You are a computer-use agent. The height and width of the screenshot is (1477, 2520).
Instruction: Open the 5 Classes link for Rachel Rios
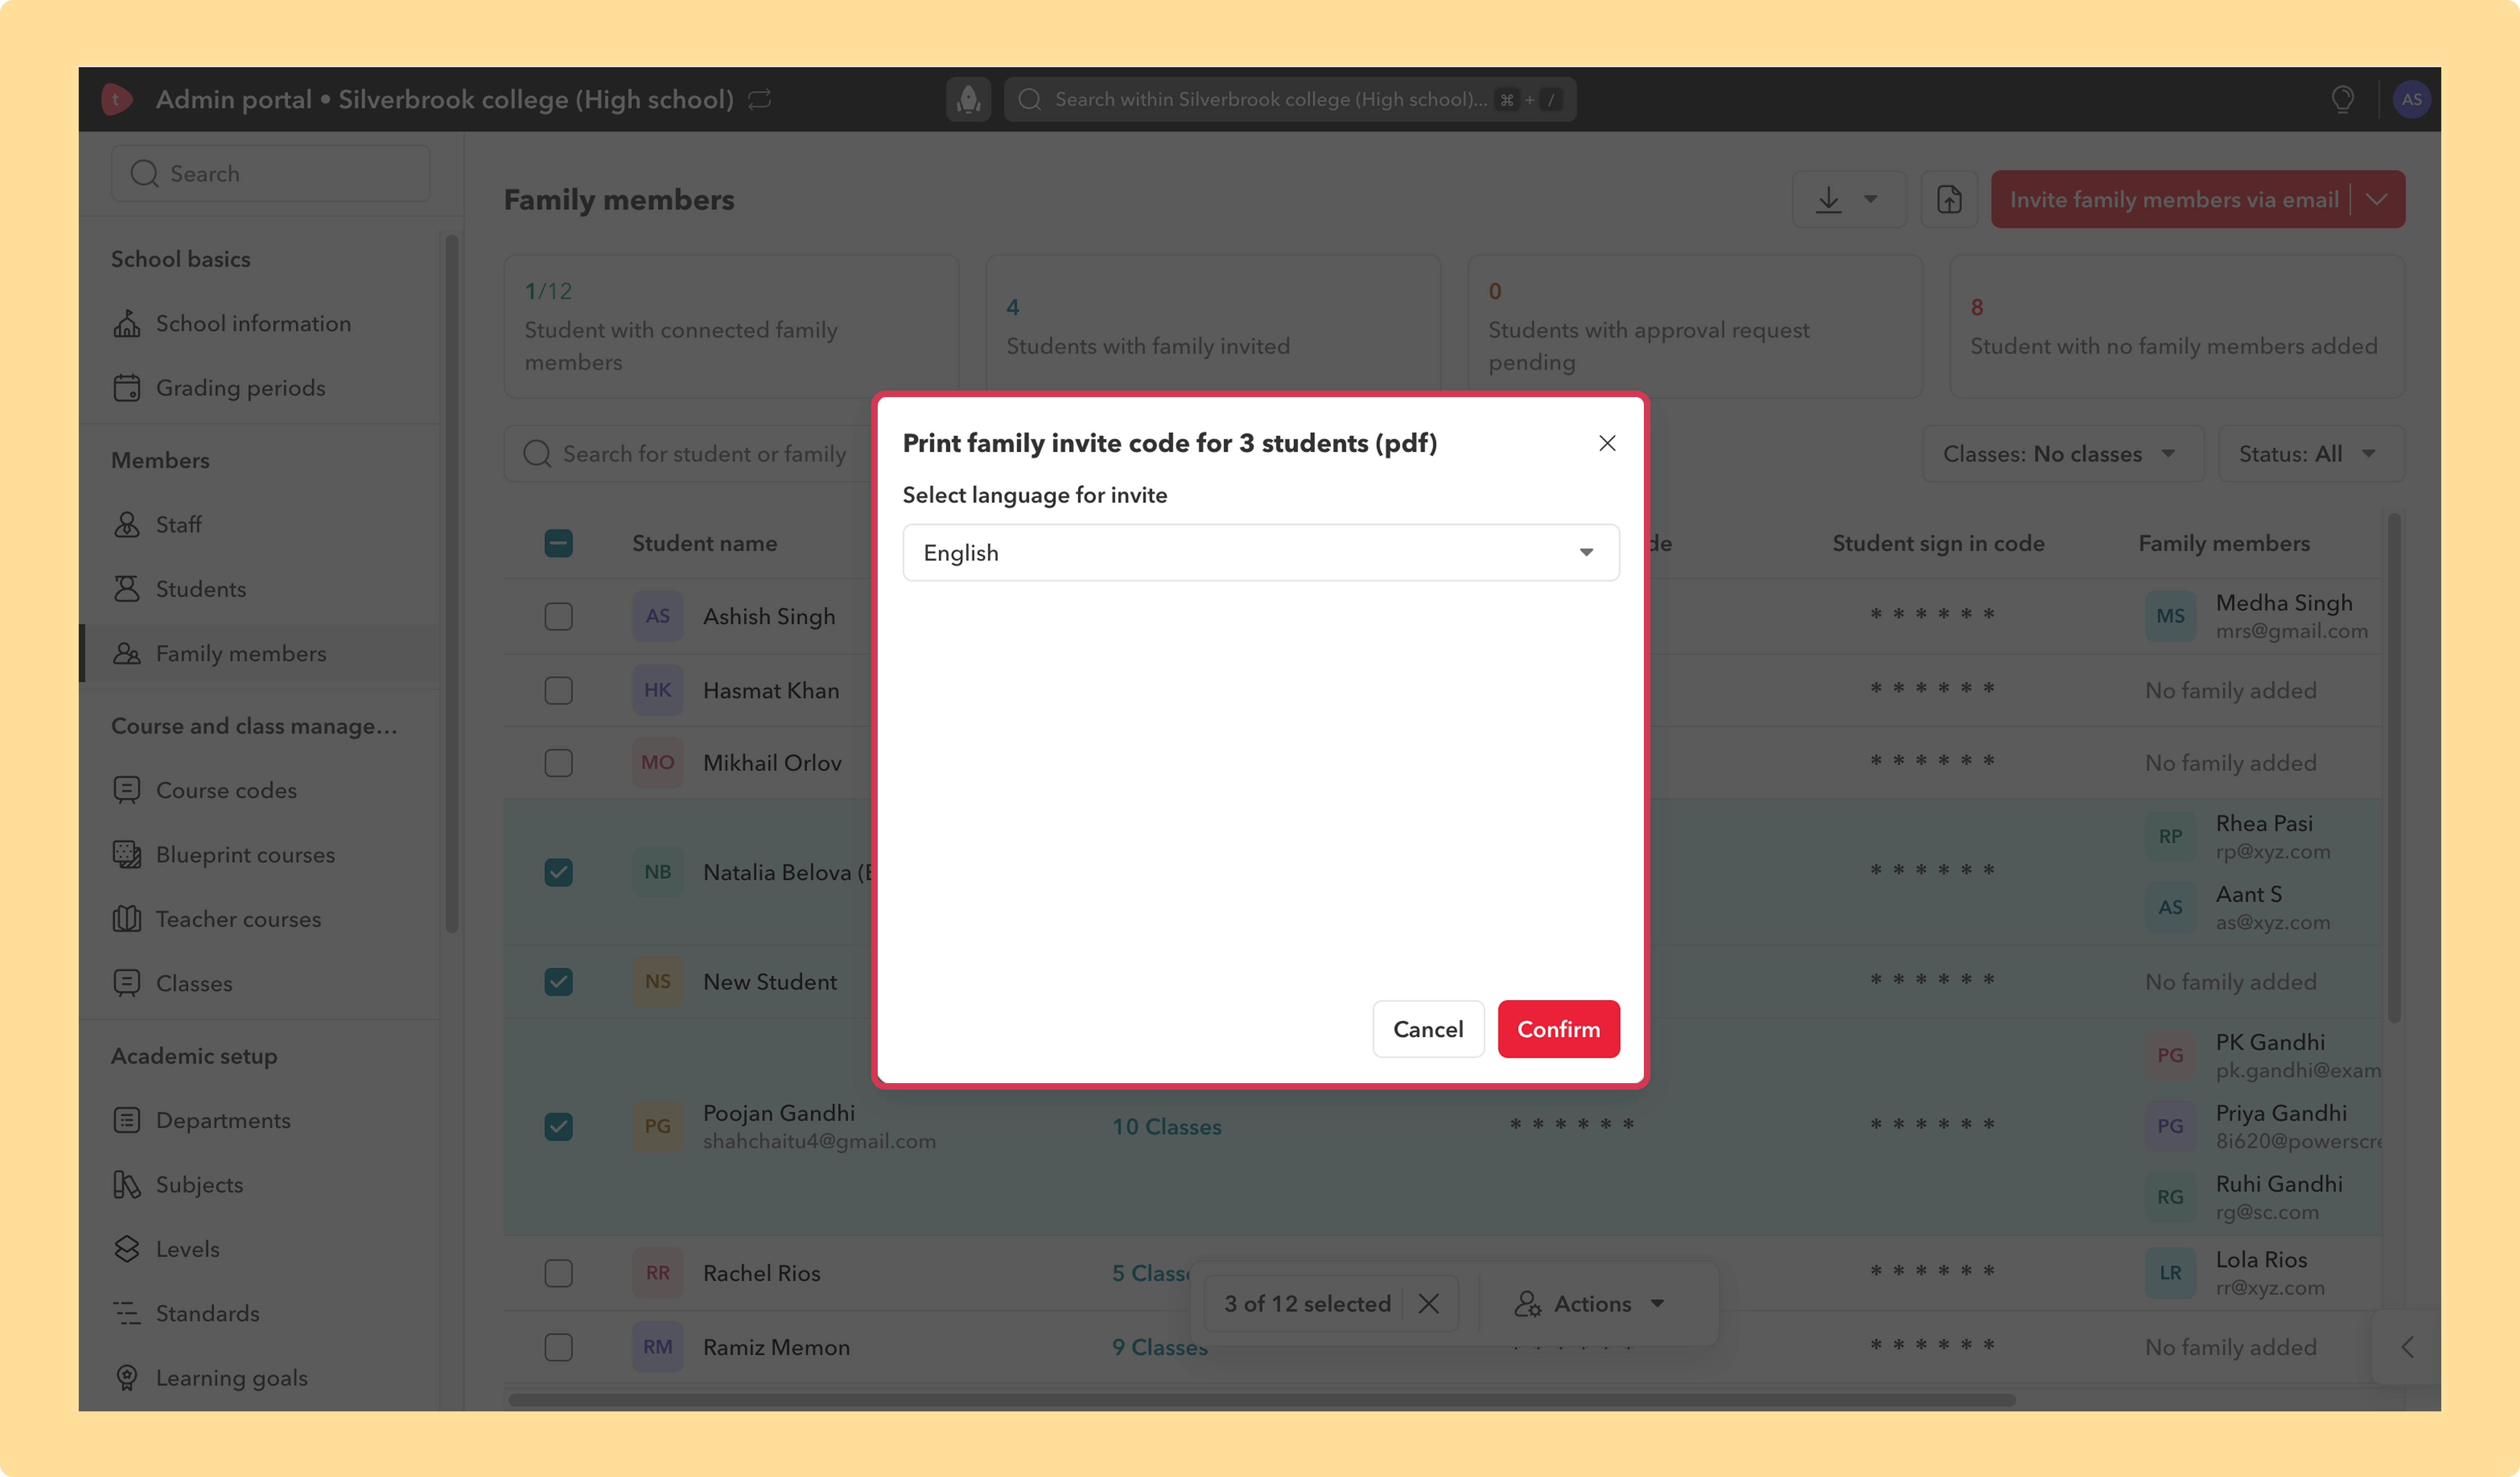1151,1273
